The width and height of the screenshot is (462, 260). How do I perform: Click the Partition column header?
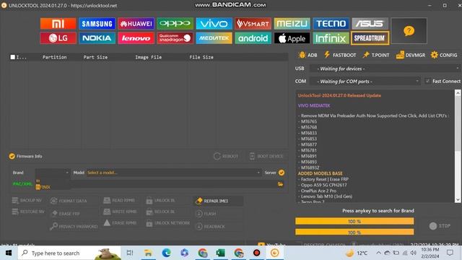(x=55, y=57)
